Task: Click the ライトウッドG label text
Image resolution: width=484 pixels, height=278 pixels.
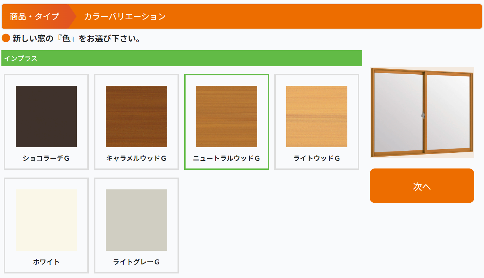Action: 317,158
